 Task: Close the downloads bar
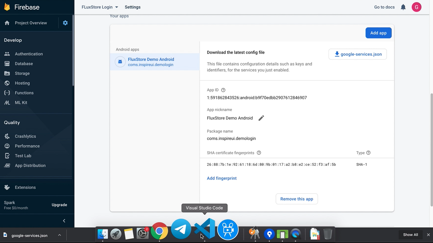coord(428,235)
